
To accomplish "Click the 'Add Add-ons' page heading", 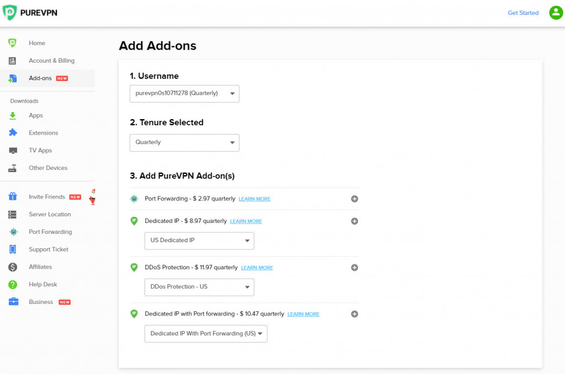I will point(157,46).
